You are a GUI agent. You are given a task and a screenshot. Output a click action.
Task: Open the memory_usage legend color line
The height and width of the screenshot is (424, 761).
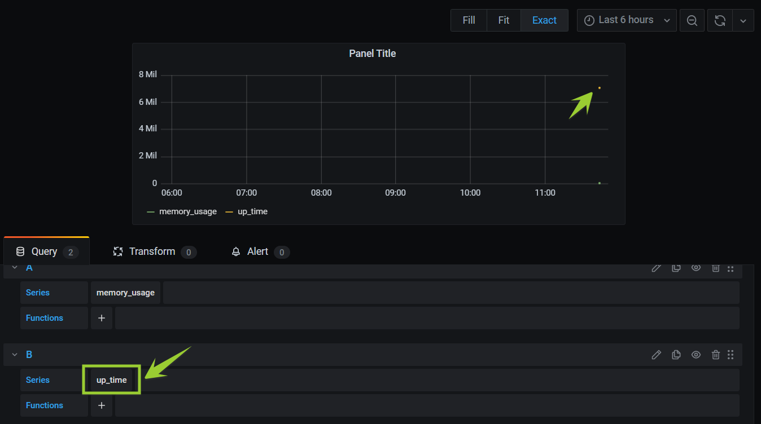pyautogui.click(x=151, y=212)
